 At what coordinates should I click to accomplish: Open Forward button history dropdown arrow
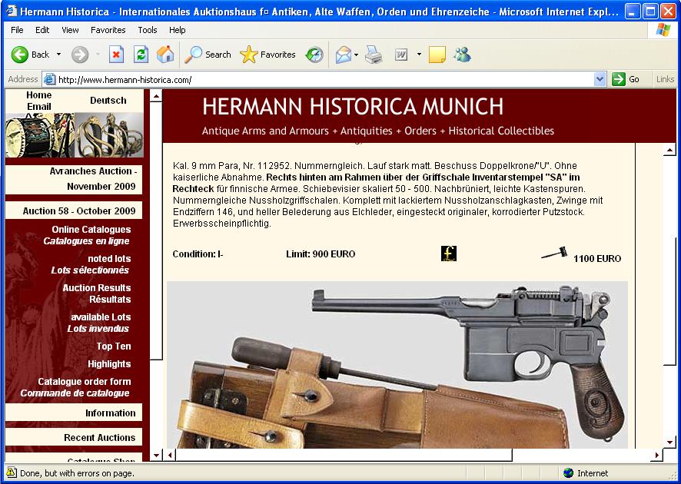[x=98, y=55]
